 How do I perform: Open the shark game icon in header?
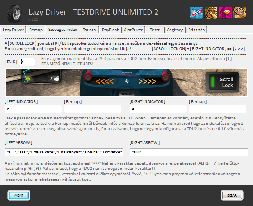coord(196,13)
